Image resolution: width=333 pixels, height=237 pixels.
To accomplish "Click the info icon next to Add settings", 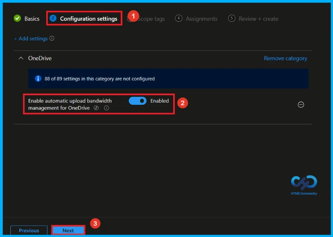I will (x=52, y=38).
